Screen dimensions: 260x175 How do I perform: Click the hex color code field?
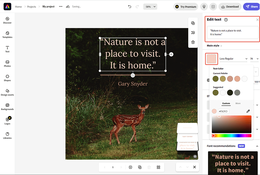coord(223,111)
